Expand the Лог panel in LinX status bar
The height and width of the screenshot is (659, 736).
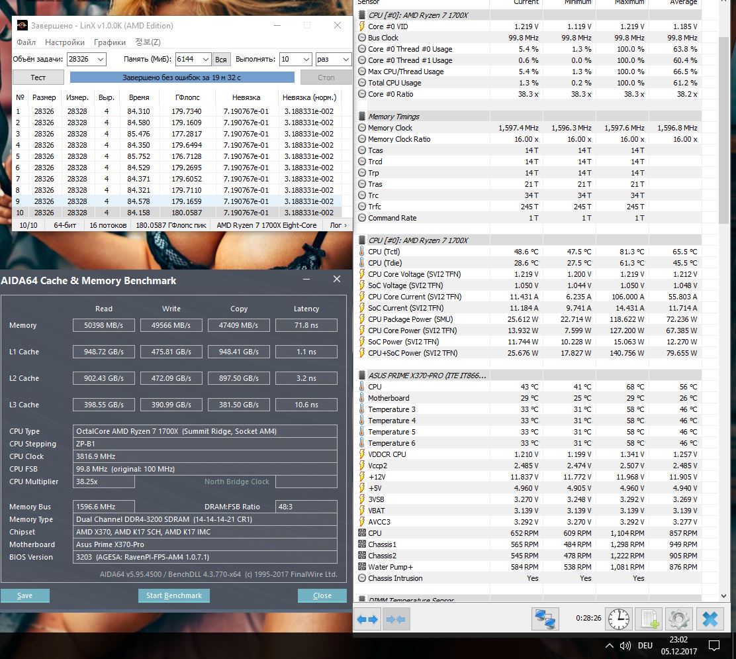(x=338, y=225)
